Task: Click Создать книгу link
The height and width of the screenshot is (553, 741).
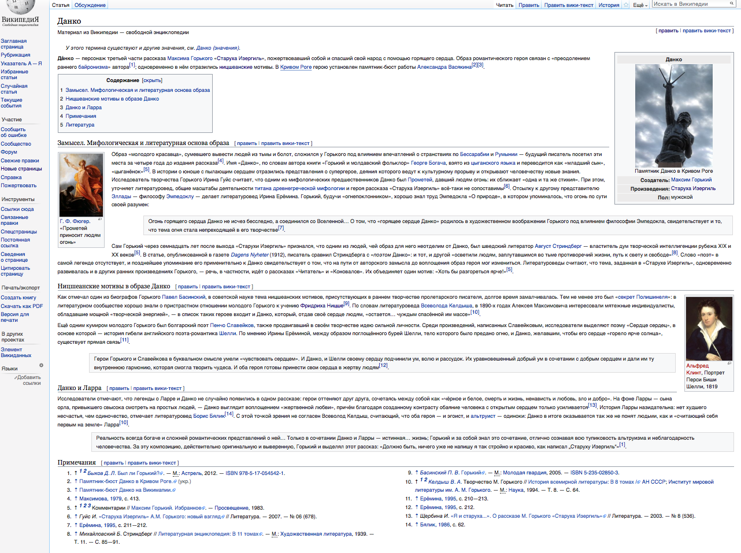Action: 18,298
